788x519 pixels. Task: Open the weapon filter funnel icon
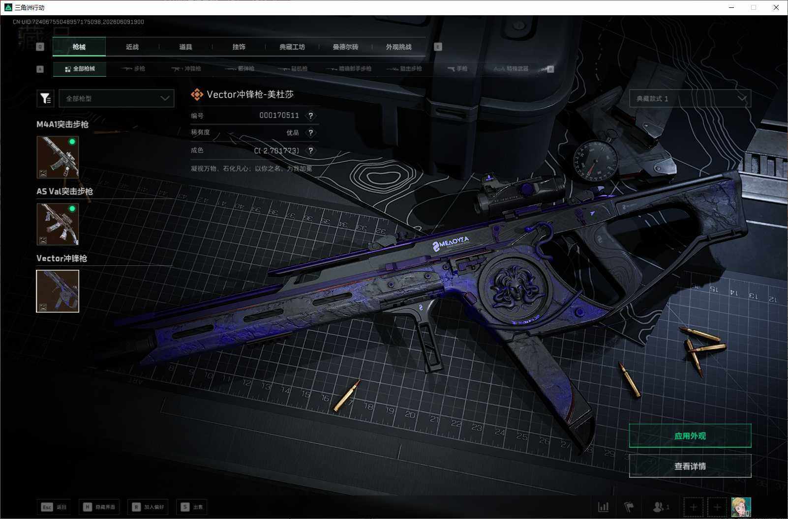[x=45, y=98]
